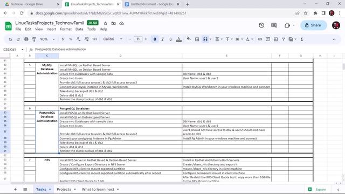345x194 pixels.
Task: Click the Explore button
Action: (x=318, y=189)
